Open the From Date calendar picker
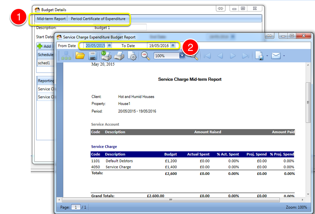 click(109, 45)
